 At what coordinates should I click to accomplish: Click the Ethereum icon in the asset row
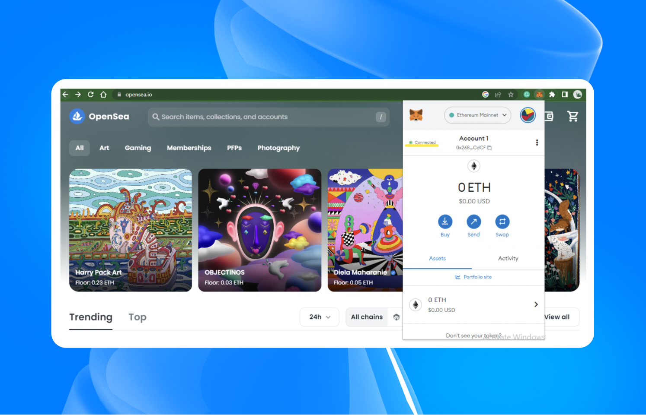coord(416,305)
